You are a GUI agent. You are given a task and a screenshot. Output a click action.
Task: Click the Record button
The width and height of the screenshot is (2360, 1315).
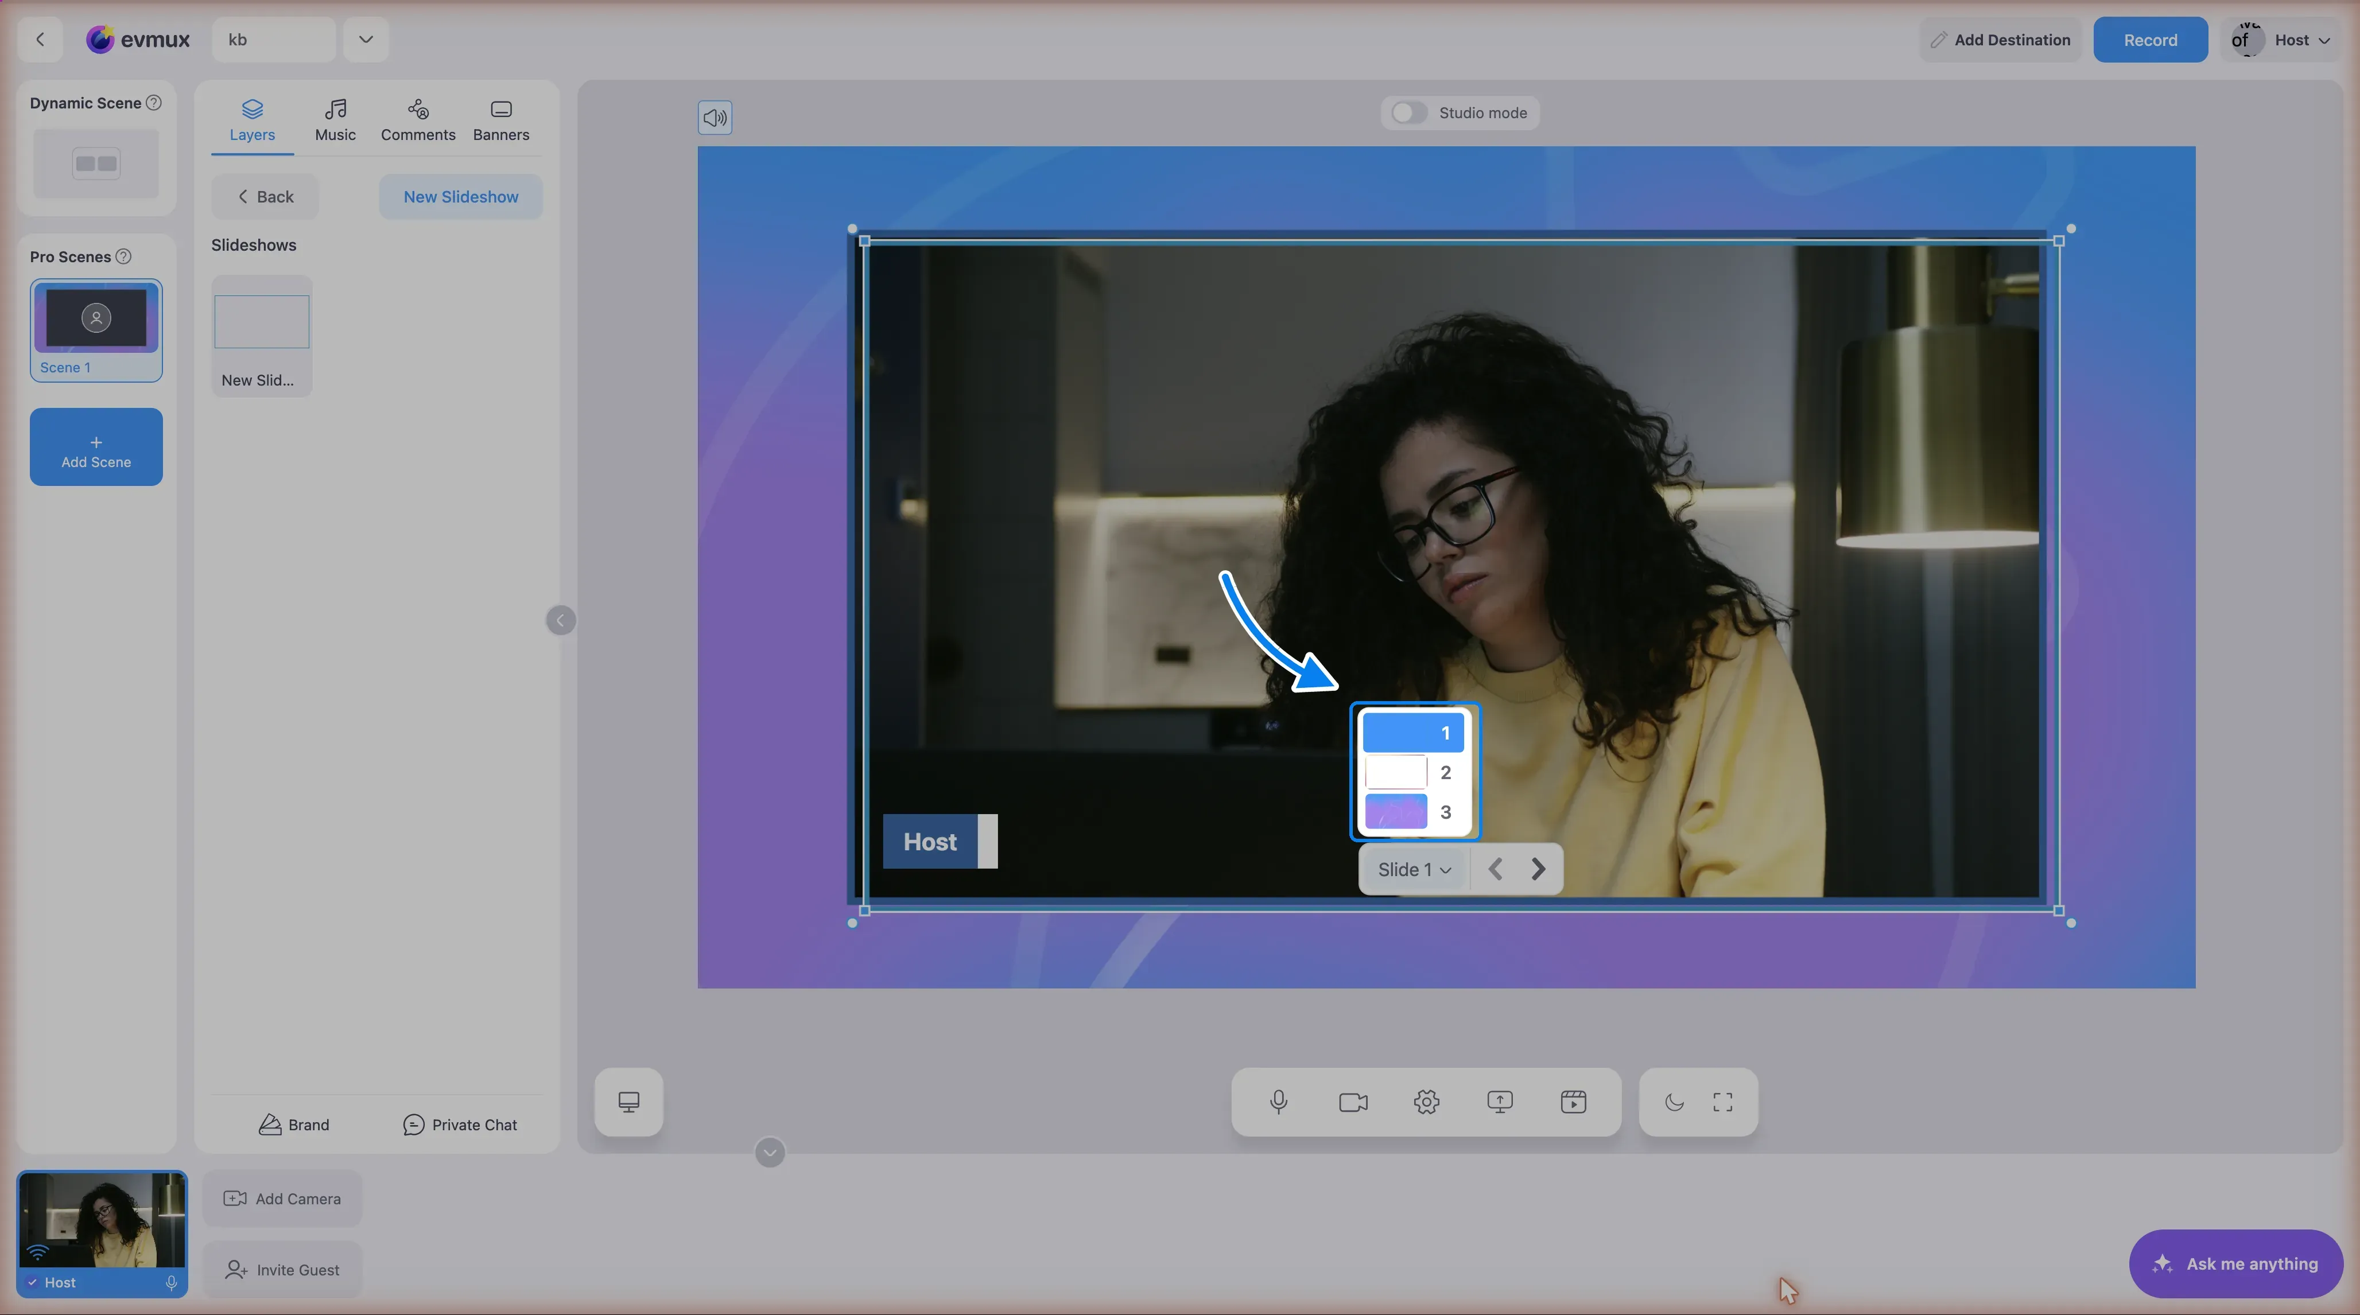[x=2150, y=40]
